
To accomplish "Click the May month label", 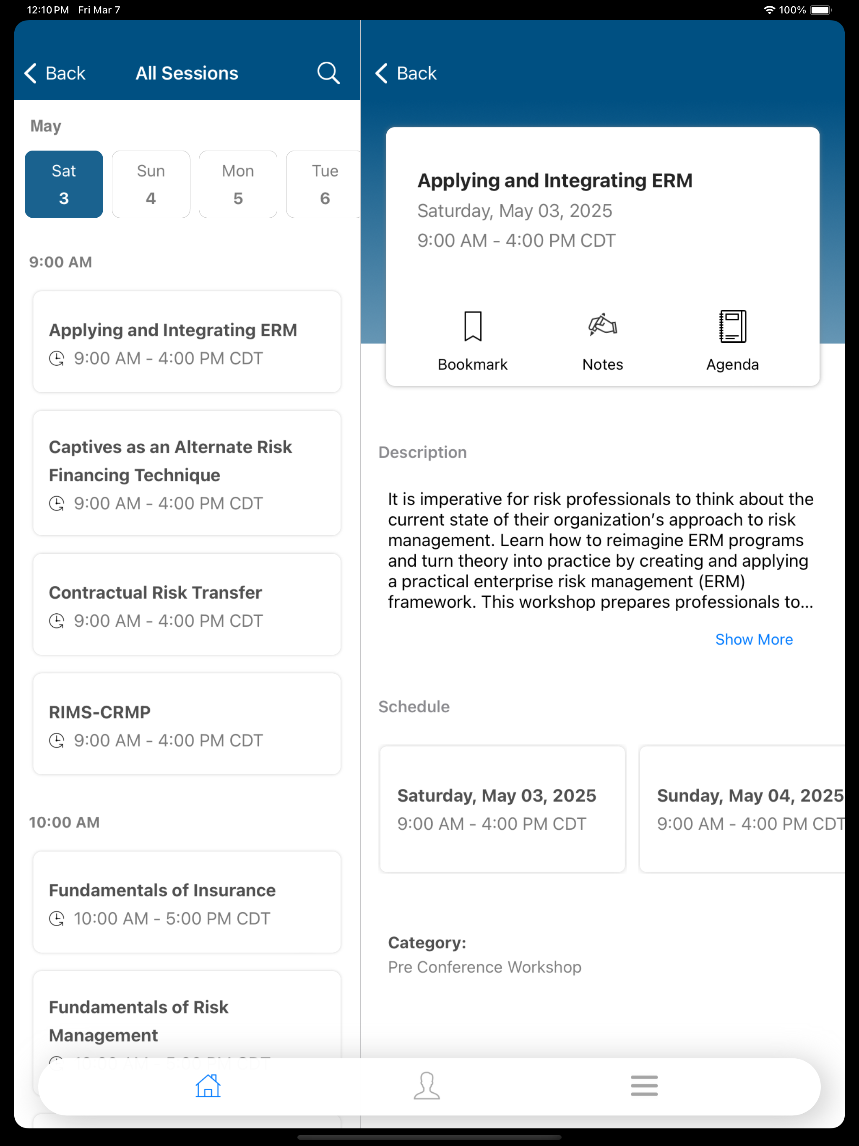I will (46, 126).
